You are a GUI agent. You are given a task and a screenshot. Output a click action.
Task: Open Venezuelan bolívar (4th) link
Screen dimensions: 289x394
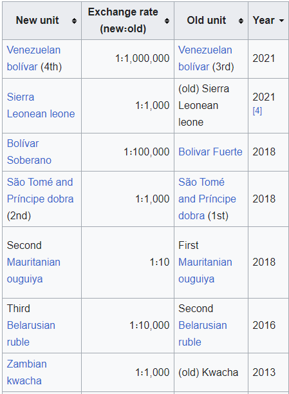(x=33, y=58)
